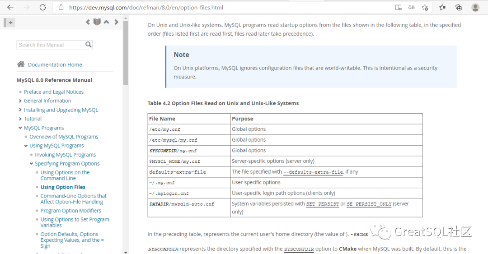Screen dimensions: 488x254
Task: Collapse the sidebar with the left arrow toggle
Action: (x=9, y=23)
